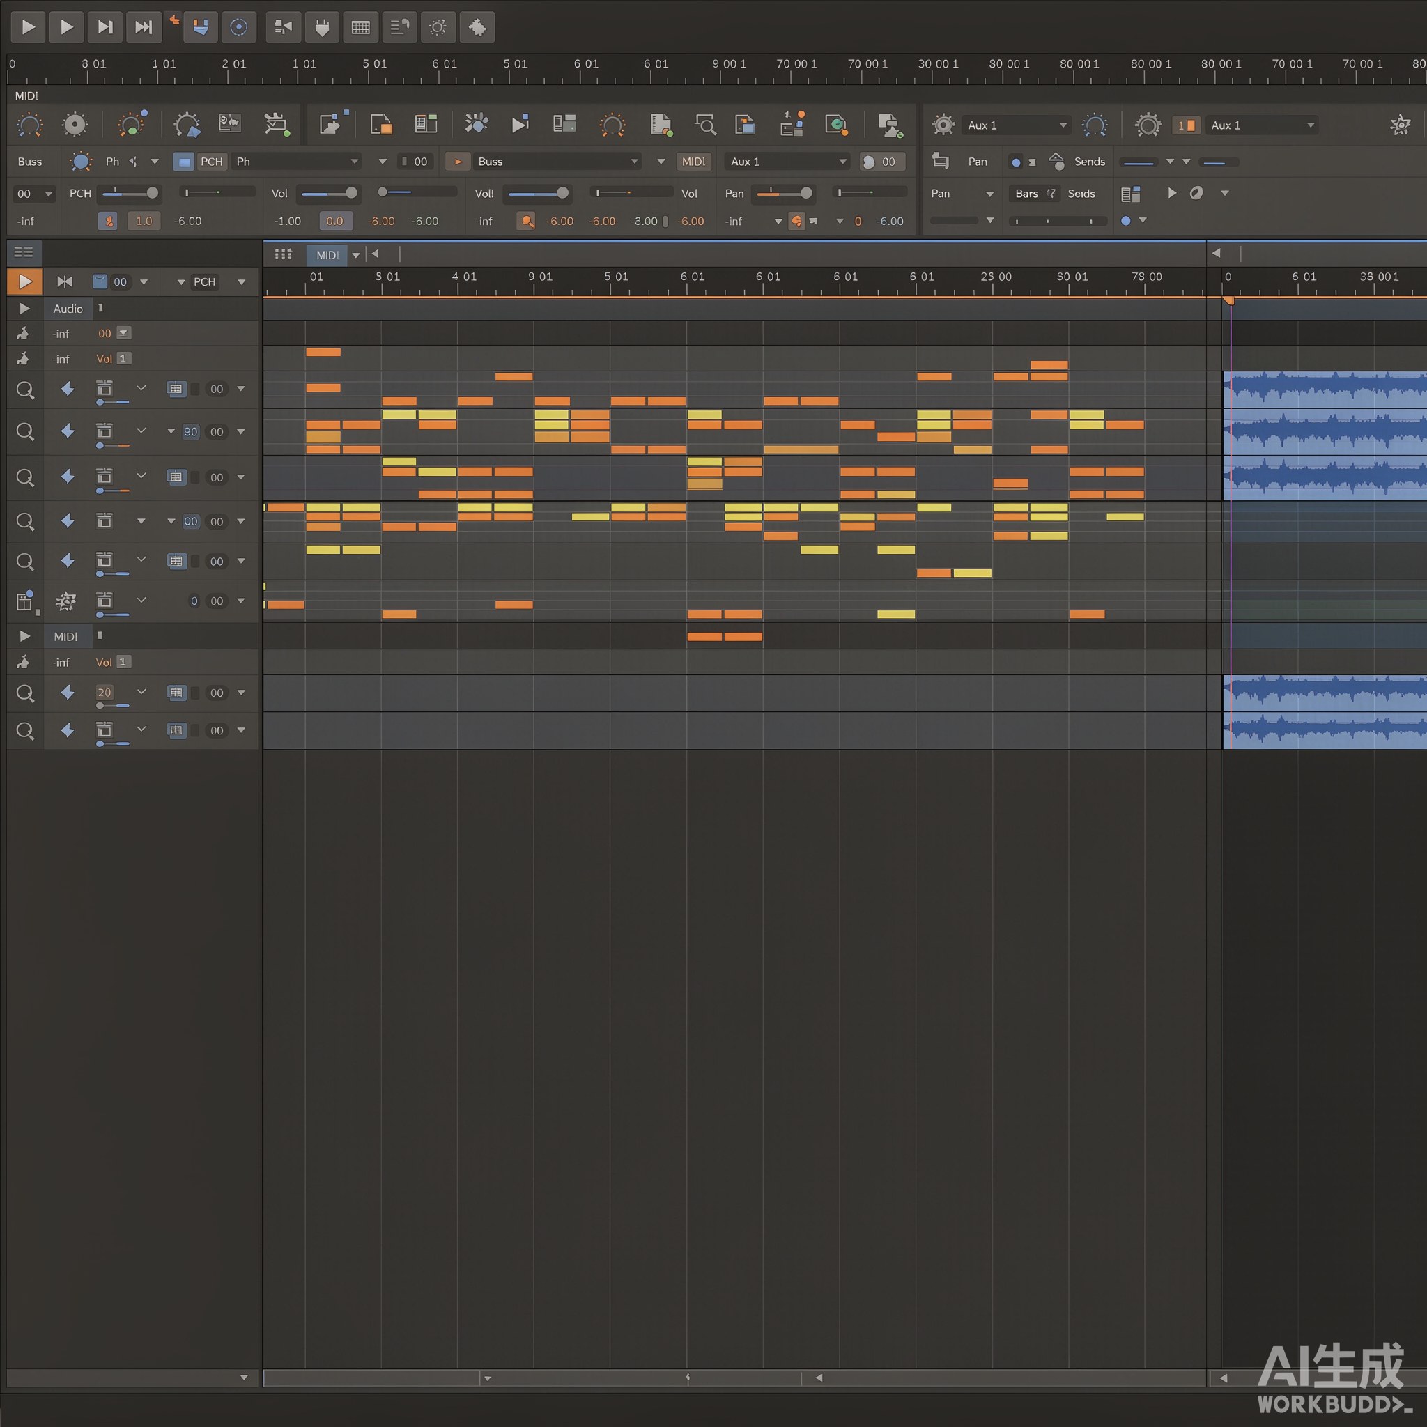Click the list-with-note icon in top toolbar
The height and width of the screenshot is (1427, 1427).
coord(399,27)
